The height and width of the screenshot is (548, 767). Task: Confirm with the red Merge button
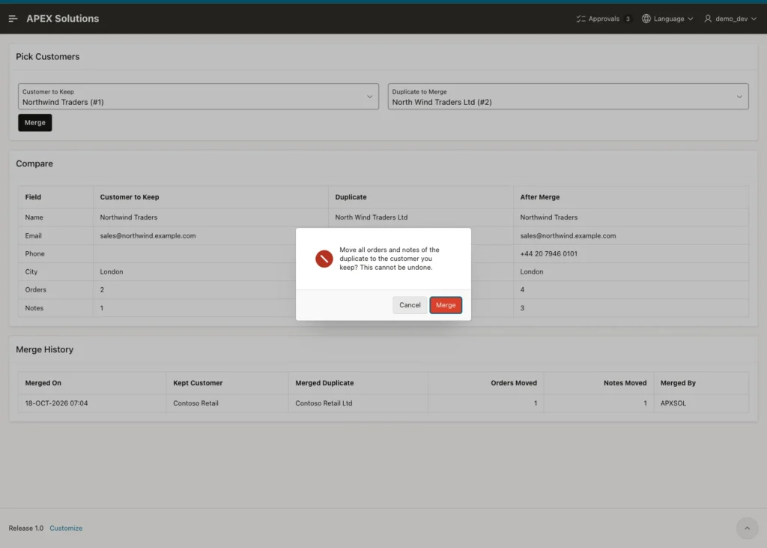446,305
